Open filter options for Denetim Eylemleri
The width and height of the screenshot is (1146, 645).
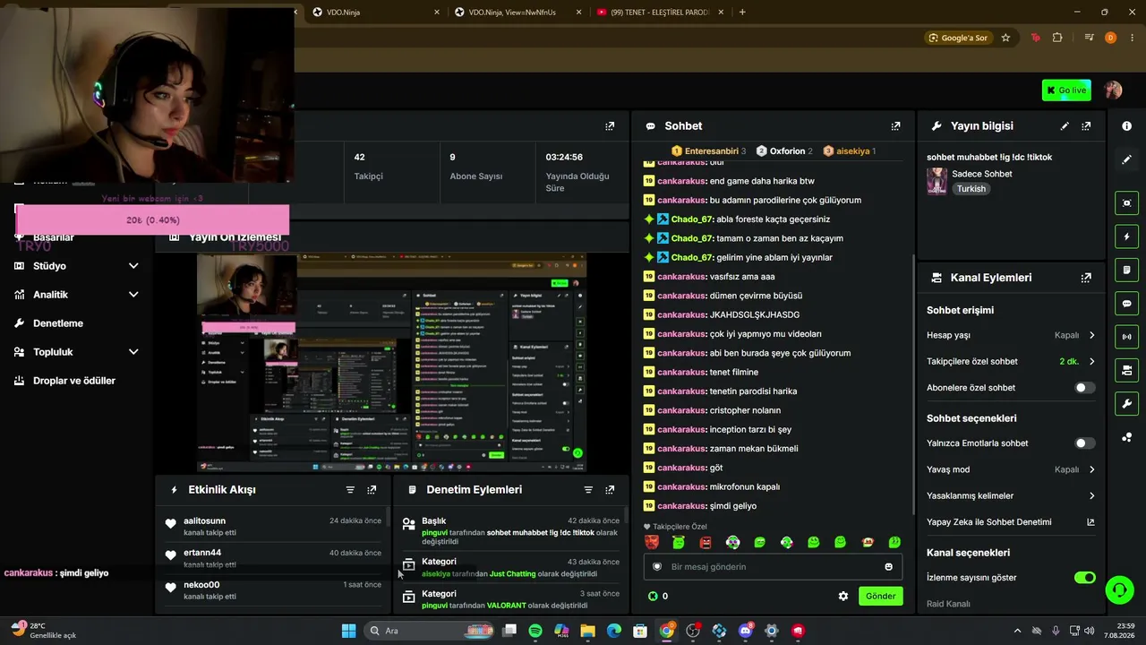click(x=588, y=490)
